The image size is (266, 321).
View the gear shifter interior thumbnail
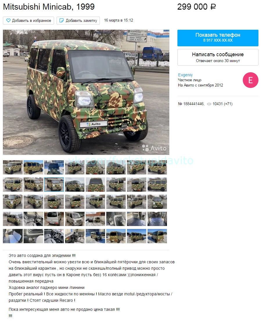116,219
